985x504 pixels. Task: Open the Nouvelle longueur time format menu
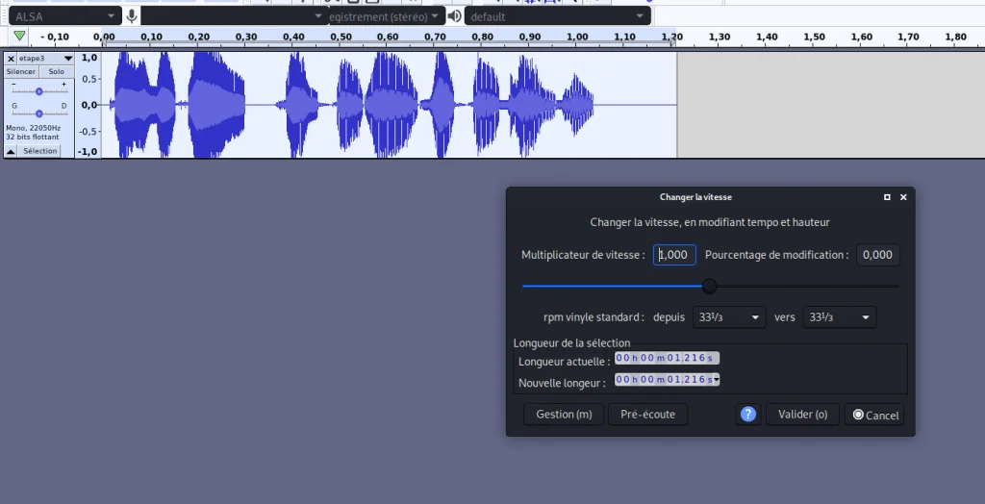[x=717, y=380]
